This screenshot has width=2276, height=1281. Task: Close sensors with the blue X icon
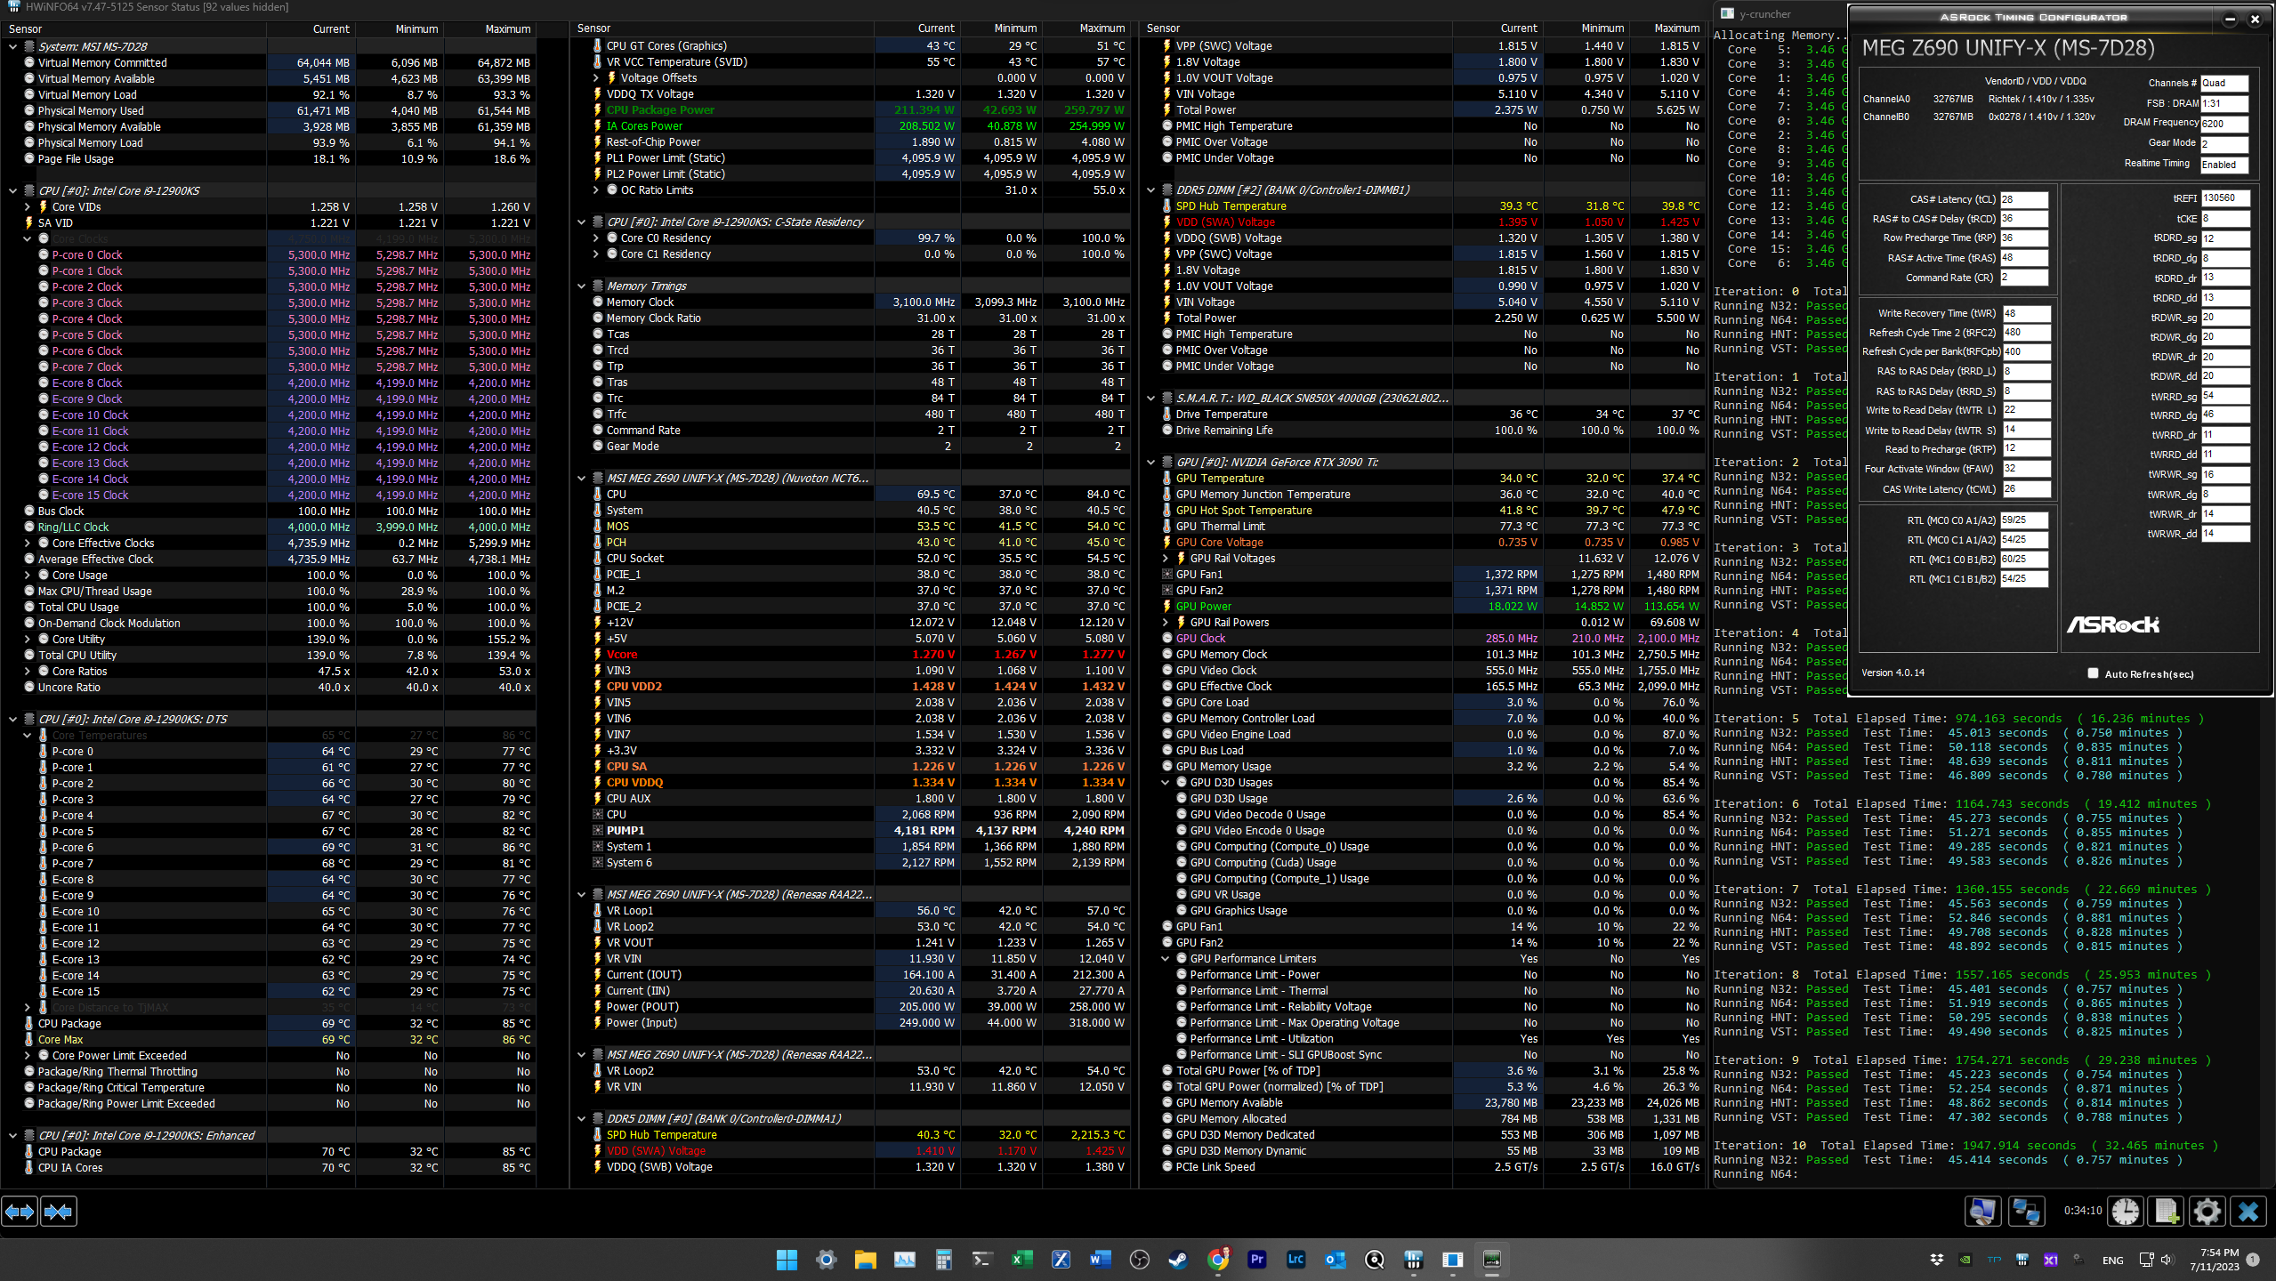point(2248,1212)
